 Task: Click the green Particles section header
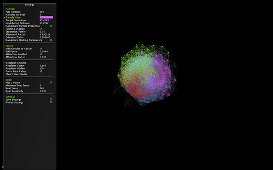click(10, 9)
